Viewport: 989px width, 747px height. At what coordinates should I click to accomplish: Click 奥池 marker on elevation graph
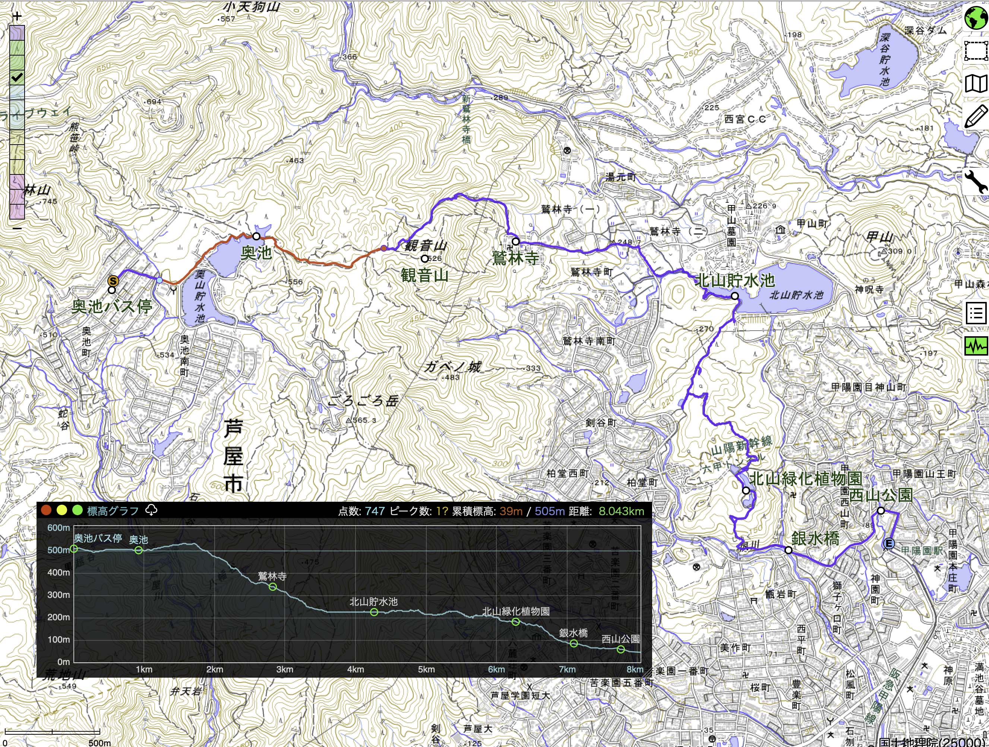point(139,550)
